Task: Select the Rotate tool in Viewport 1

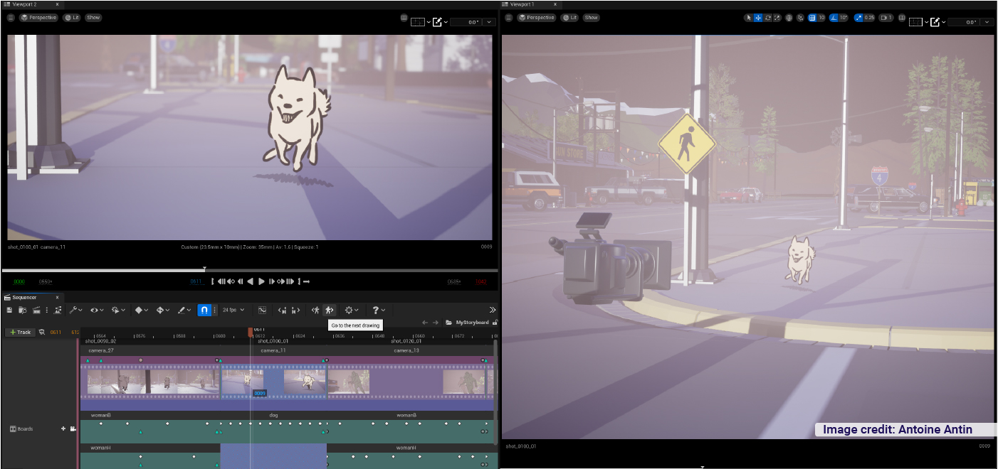Action: 767,18
